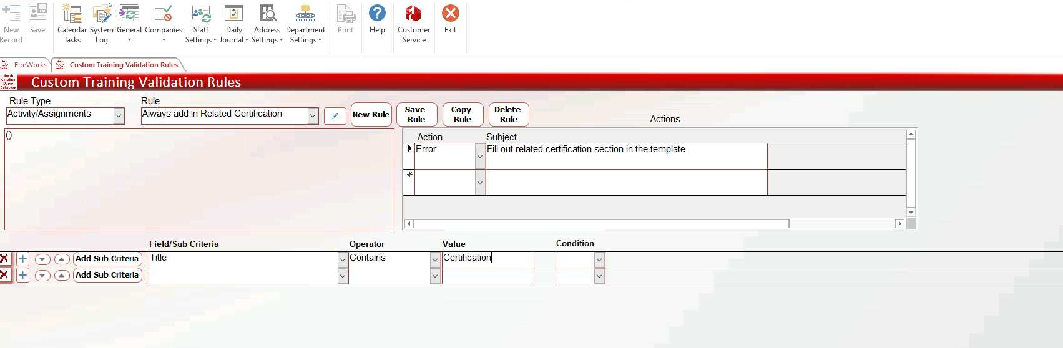Click the Action column header
This screenshot has width=1063, height=348.
(x=429, y=137)
